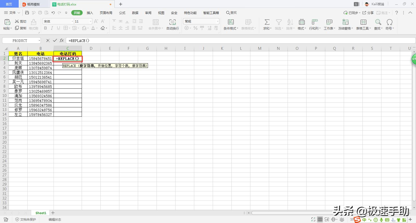Image resolution: width=416 pixels, height=223 pixels.
Task: Click the Undo arrow icon
Action: click(x=53, y=13)
